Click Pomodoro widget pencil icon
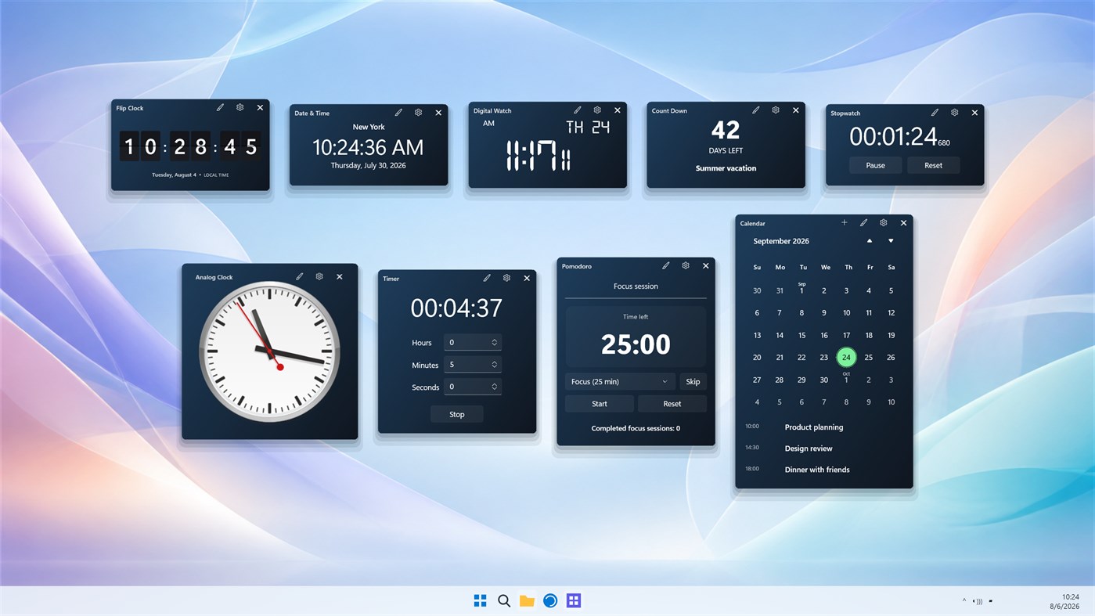 pyautogui.click(x=666, y=266)
